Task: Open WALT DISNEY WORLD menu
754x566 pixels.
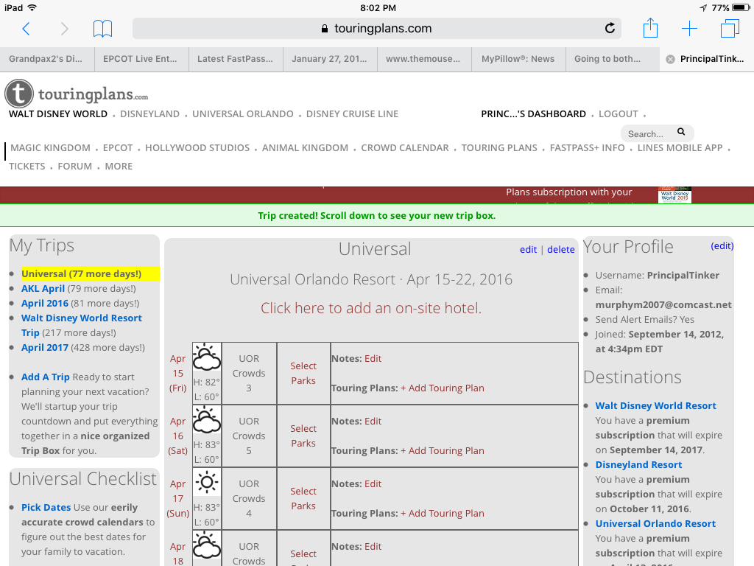Action: (58, 114)
